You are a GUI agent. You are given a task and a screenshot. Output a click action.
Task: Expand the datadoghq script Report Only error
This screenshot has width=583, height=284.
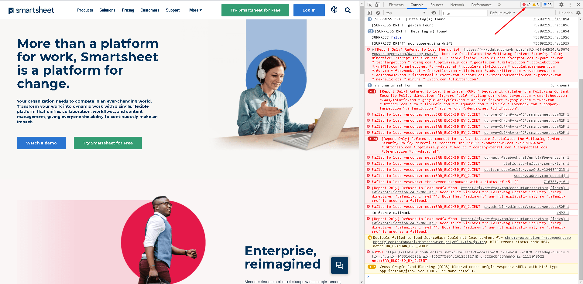373,50
